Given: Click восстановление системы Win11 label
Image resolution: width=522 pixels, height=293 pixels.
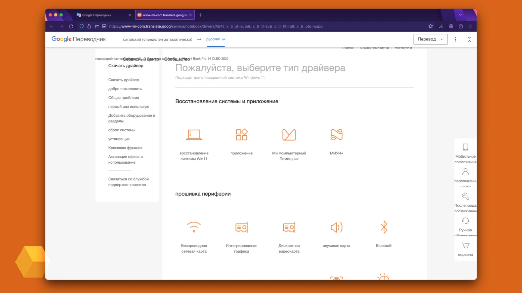Looking at the screenshot, I should tap(194, 156).
